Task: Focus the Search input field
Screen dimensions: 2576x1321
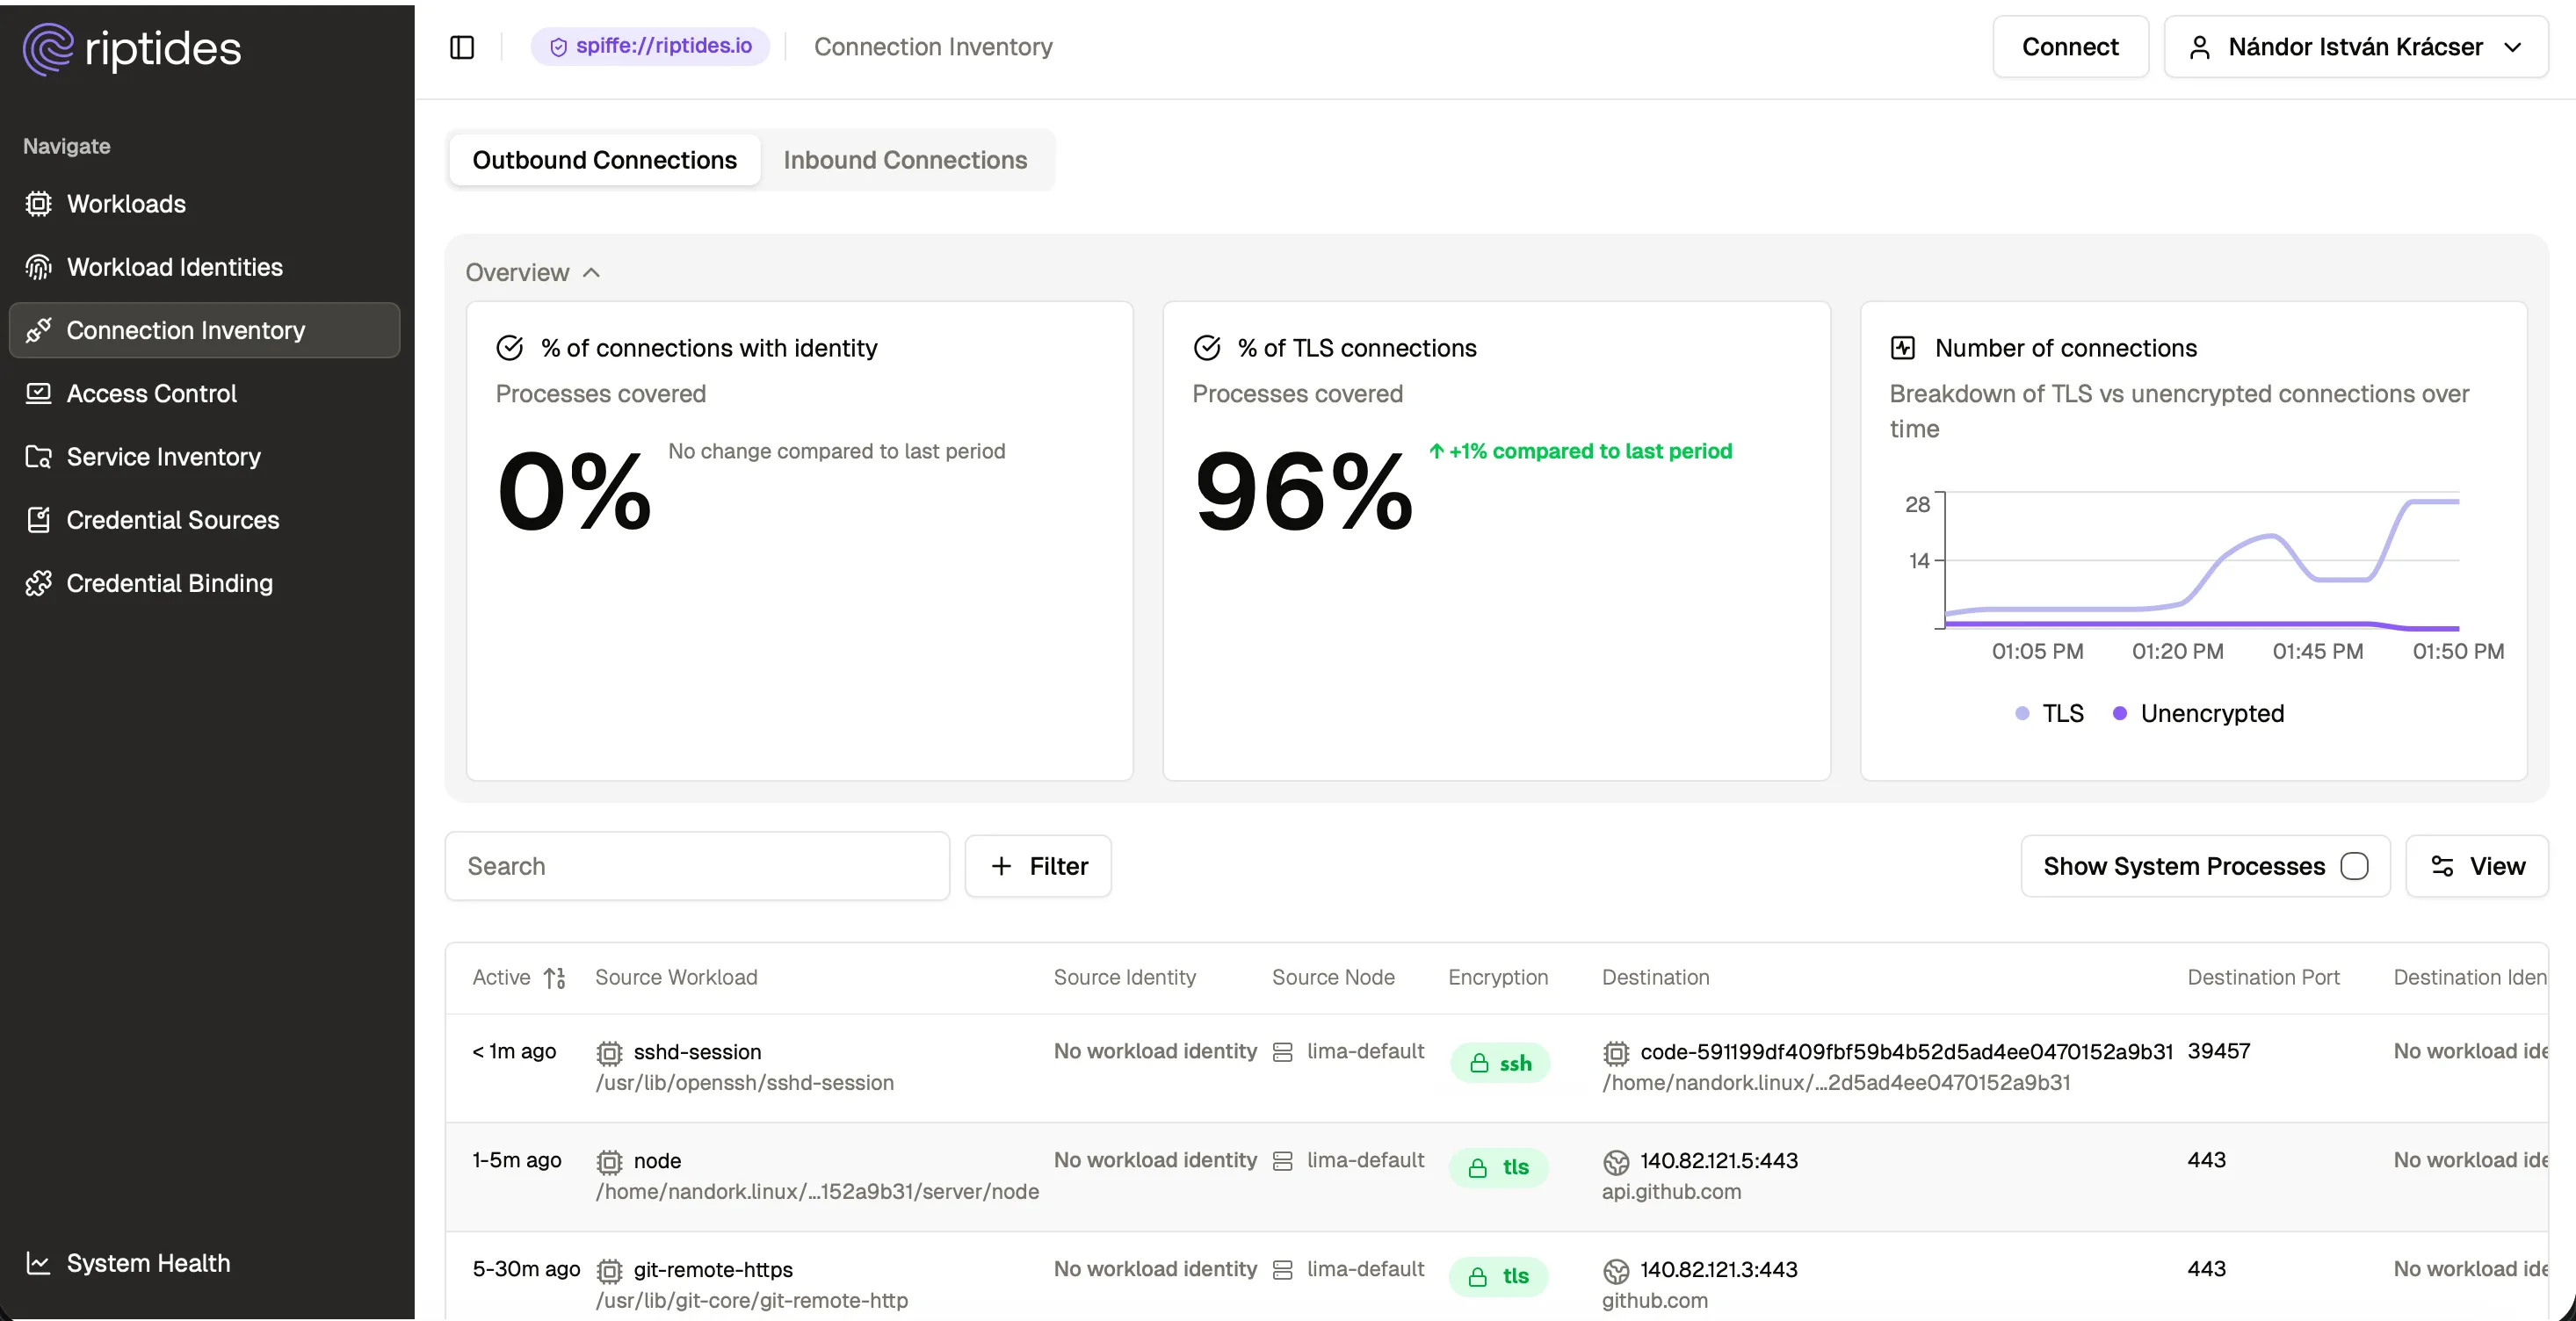Action: click(697, 866)
